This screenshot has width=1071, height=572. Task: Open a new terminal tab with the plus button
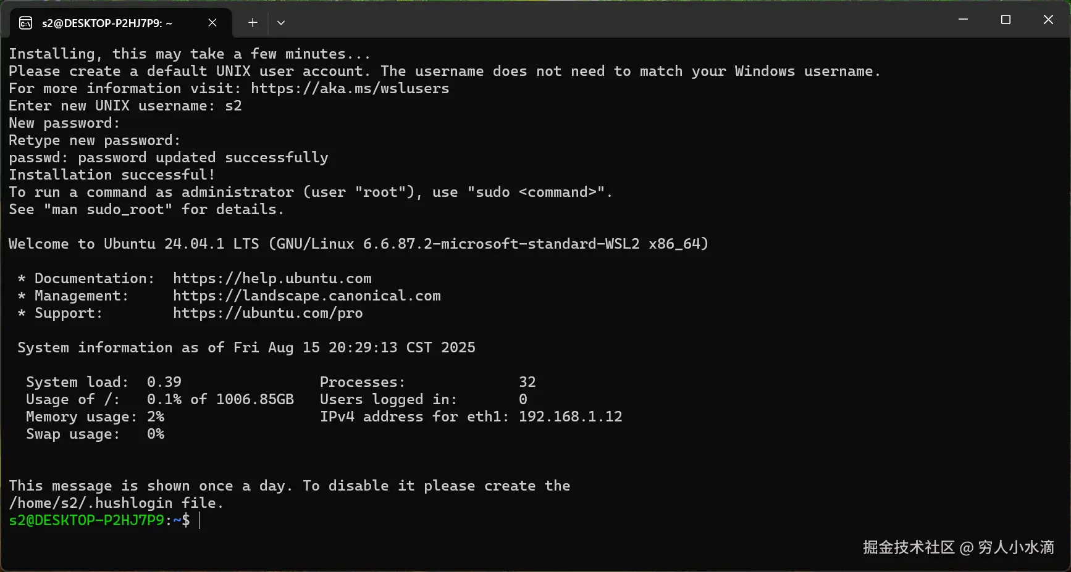tap(252, 22)
